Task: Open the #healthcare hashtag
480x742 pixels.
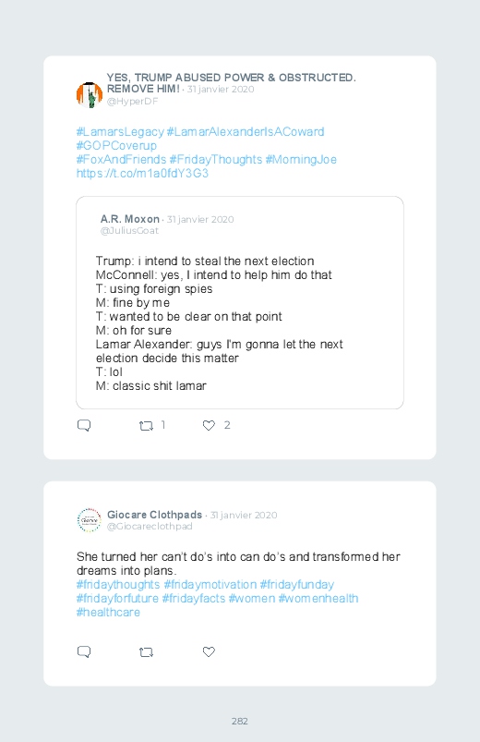Action: pyautogui.click(x=108, y=612)
